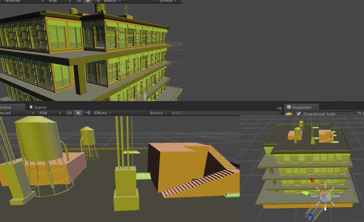This screenshot has height=222, width=364.
Task: Toggle 2D mode button in lower scene toolbar
Action: 69,113
